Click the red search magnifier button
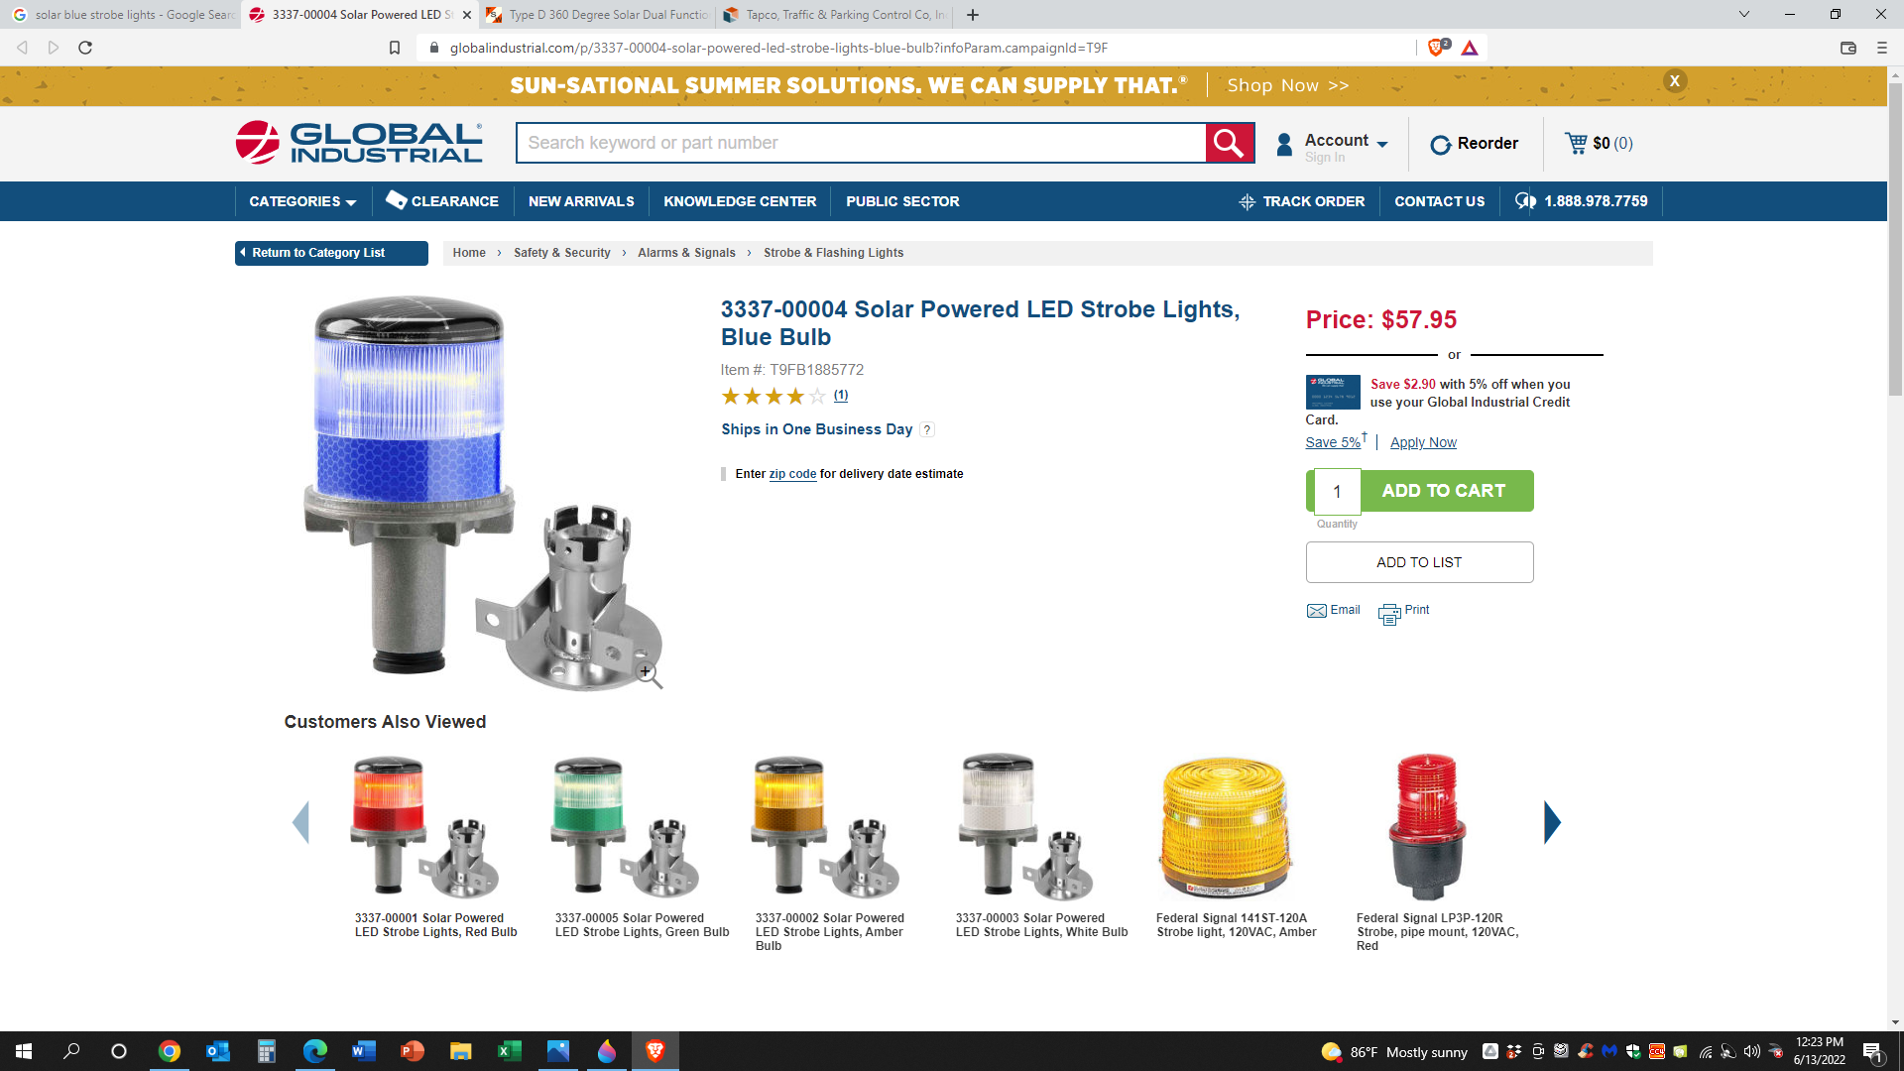The image size is (1904, 1071). 1230,143
